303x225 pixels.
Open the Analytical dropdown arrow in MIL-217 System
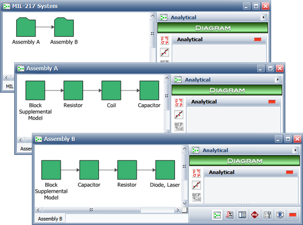pyautogui.click(x=264, y=18)
